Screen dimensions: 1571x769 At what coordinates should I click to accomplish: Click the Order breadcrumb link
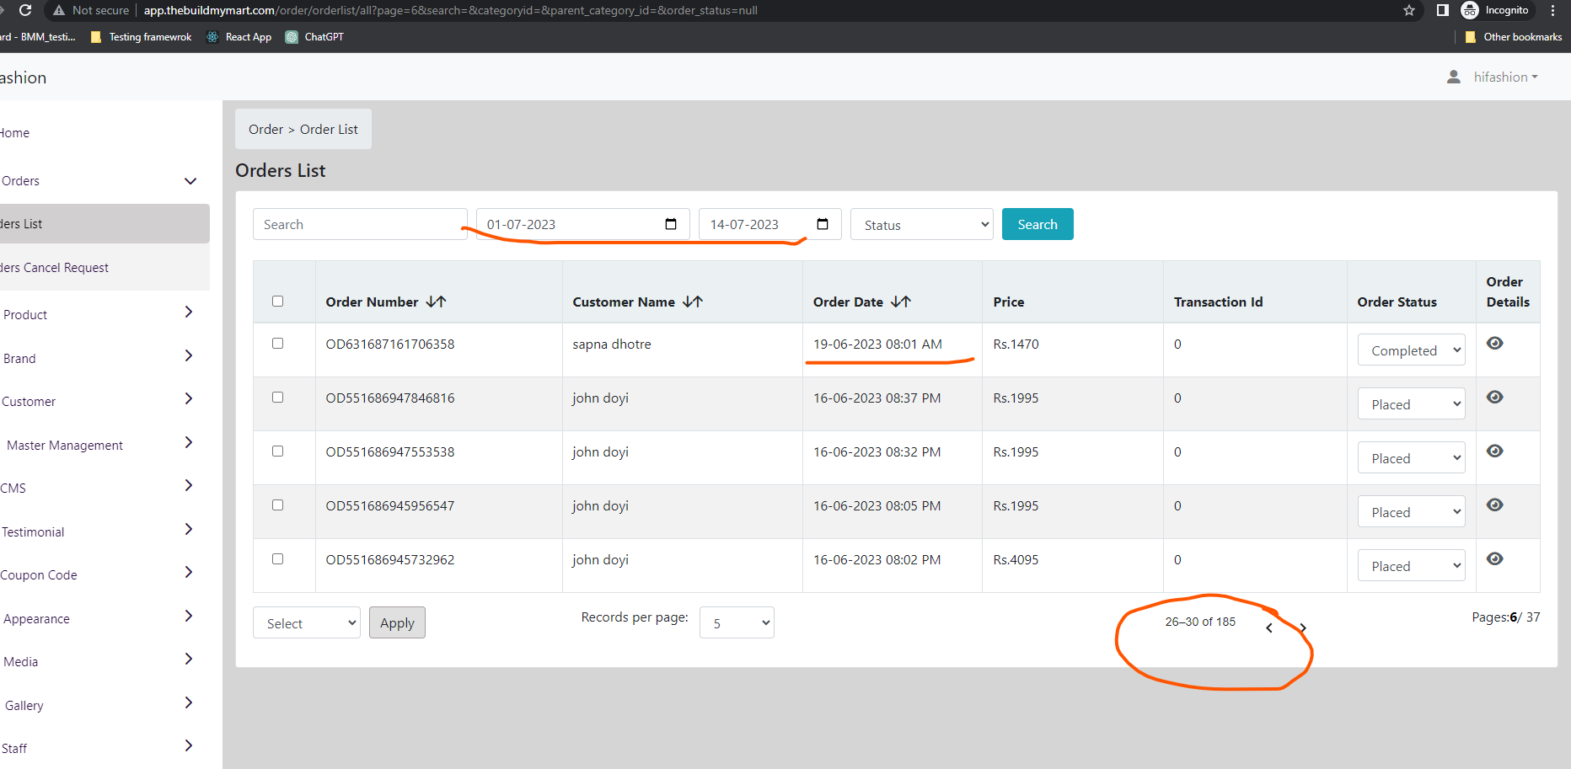[x=265, y=129]
